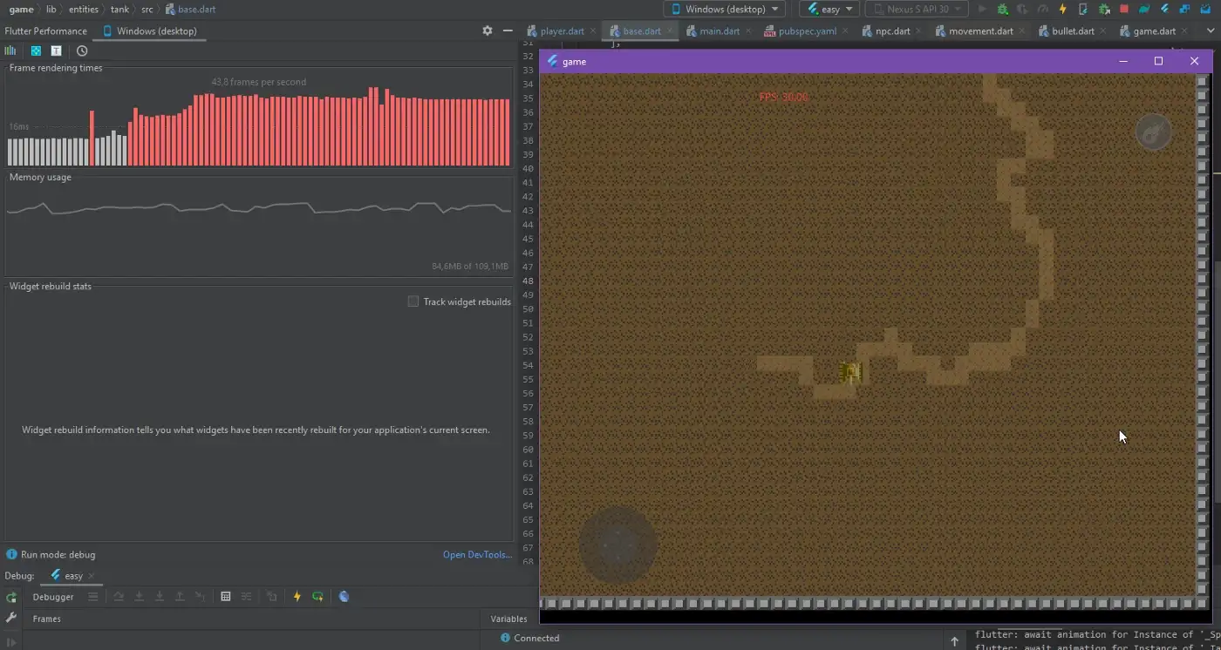Close the 'easy' debug session tab
This screenshot has height=650, width=1221.
pyautogui.click(x=92, y=576)
